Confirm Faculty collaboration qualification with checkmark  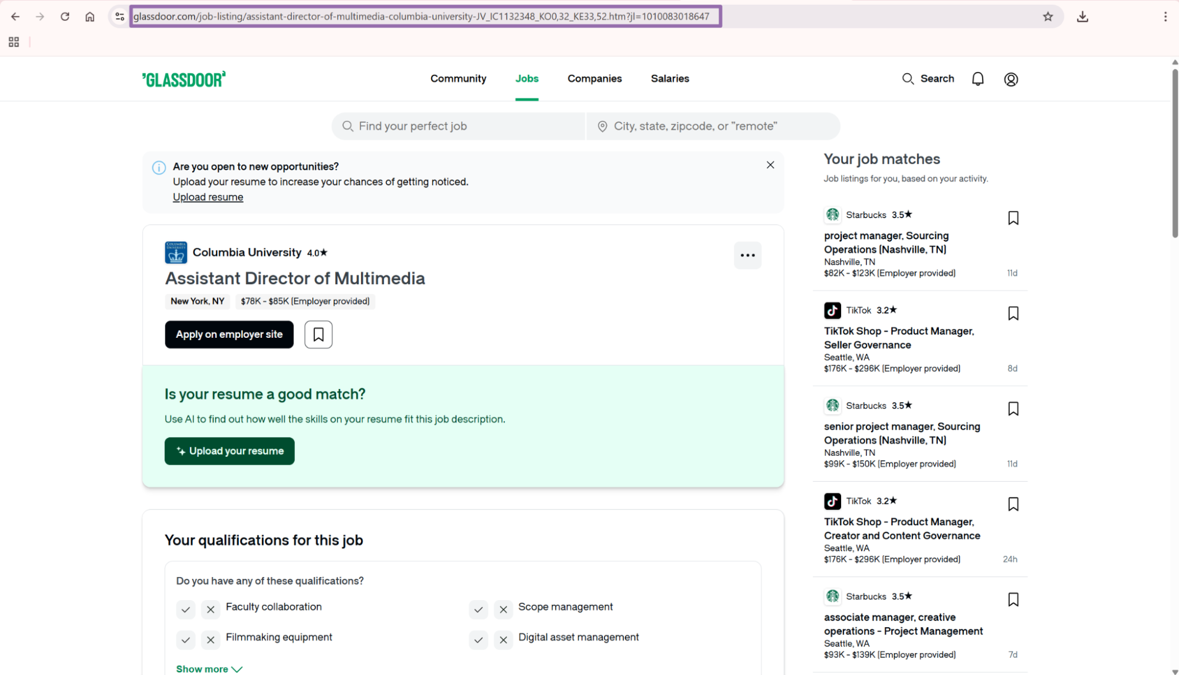(186, 610)
